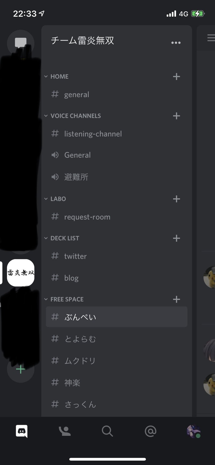
Task: Collapse the HOME category
Action: coord(57,77)
